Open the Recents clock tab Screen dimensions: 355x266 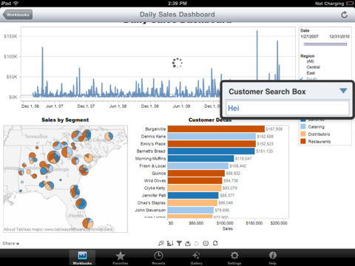click(x=158, y=258)
